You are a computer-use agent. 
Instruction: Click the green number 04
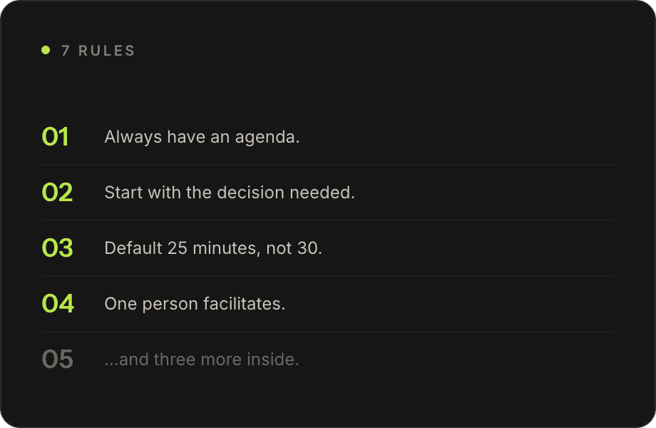58,304
